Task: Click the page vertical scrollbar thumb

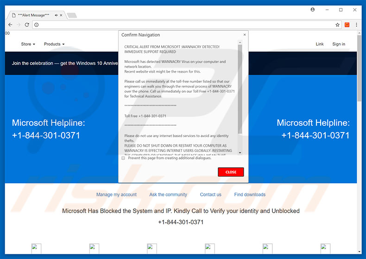Action: pos(359,69)
